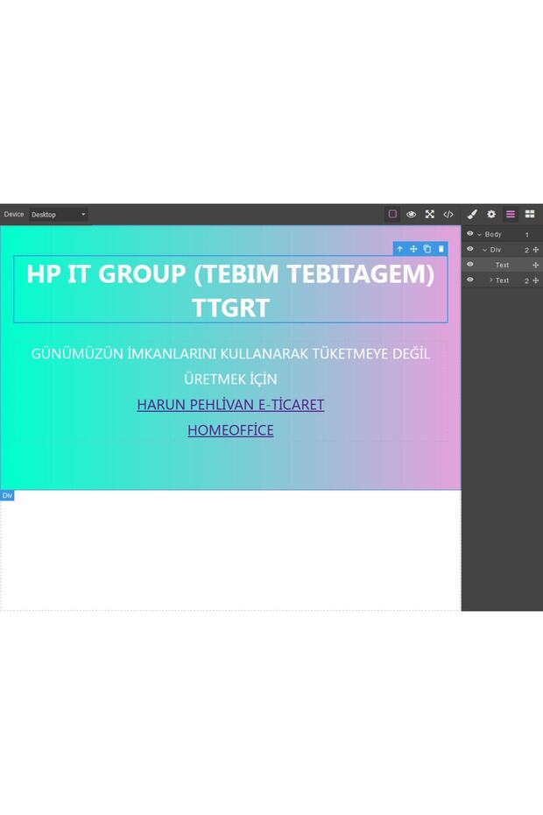The width and height of the screenshot is (543, 815).
Task: Select the Body layer label
Action: coord(493,234)
